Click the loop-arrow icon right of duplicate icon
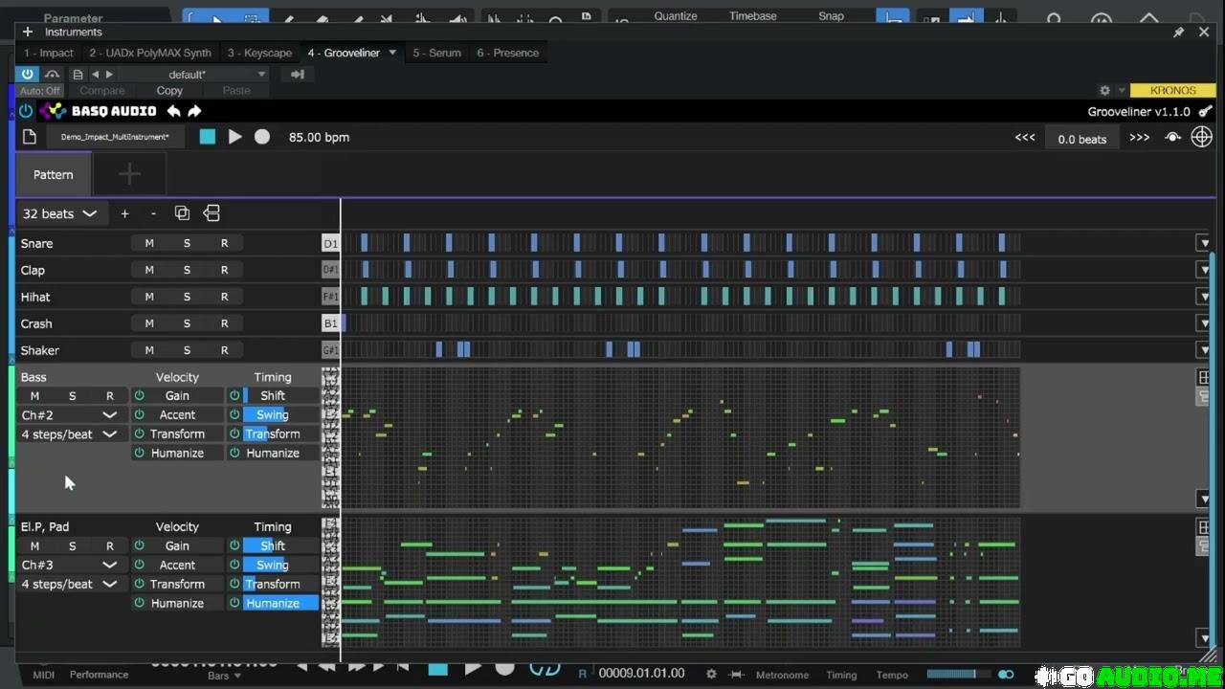Image resolution: width=1225 pixels, height=689 pixels. (x=212, y=212)
